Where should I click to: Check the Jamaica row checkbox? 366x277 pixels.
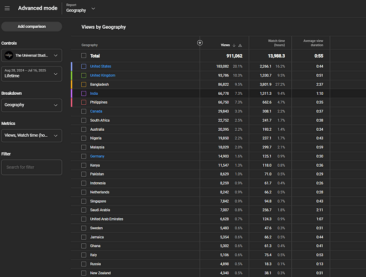tap(84, 237)
